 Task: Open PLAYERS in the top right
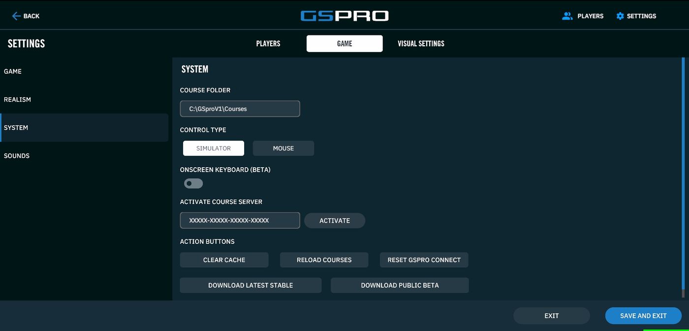590,16
